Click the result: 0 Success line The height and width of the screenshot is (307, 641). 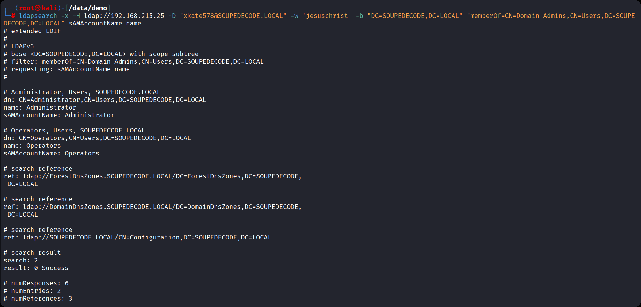pos(36,268)
